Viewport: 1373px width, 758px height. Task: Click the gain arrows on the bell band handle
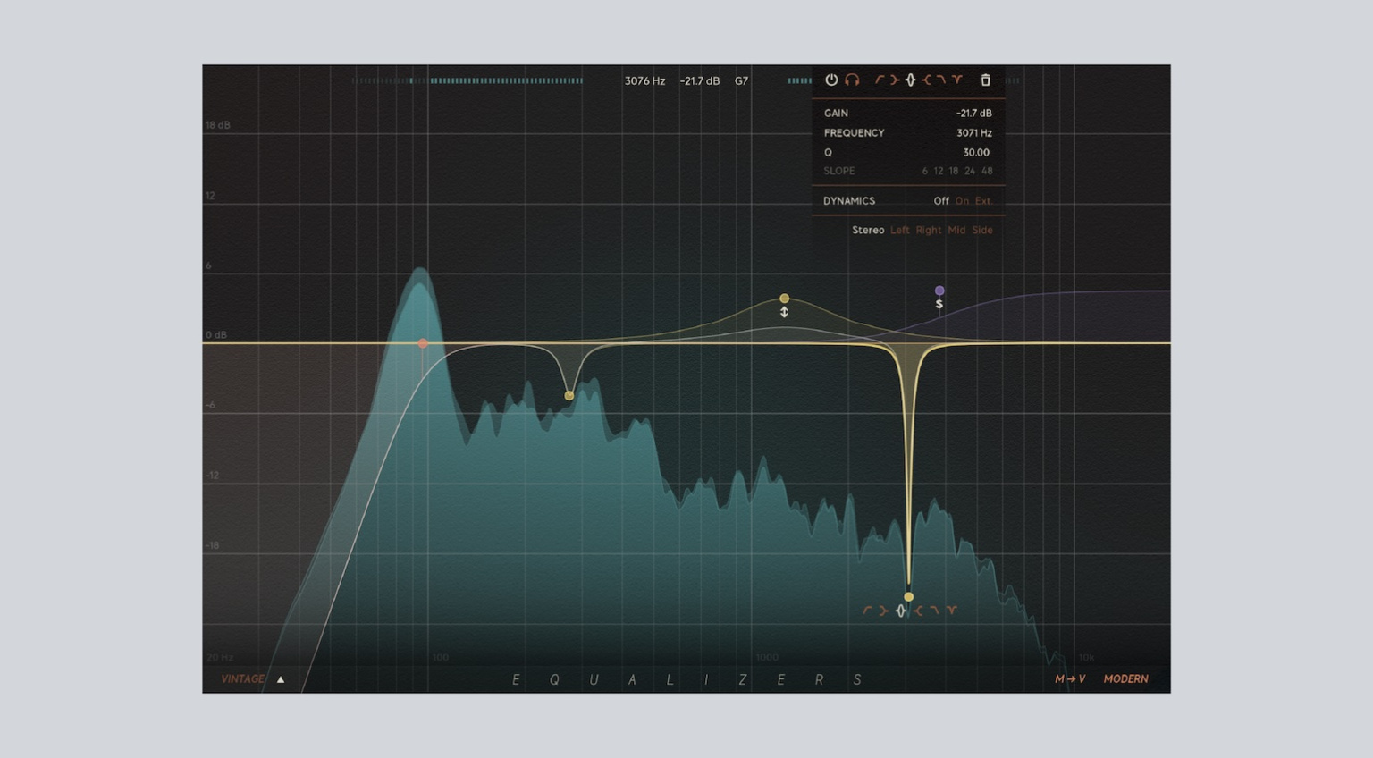pos(784,312)
